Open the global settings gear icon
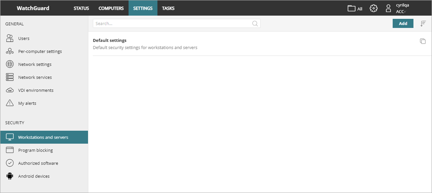The width and height of the screenshot is (432, 193). tap(373, 8)
